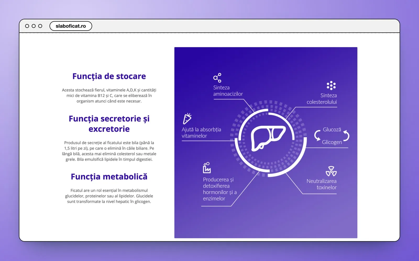The height and width of the screenshot is (261, 419).
Task: Click the 'Glicogen' label
Action: 332,142
